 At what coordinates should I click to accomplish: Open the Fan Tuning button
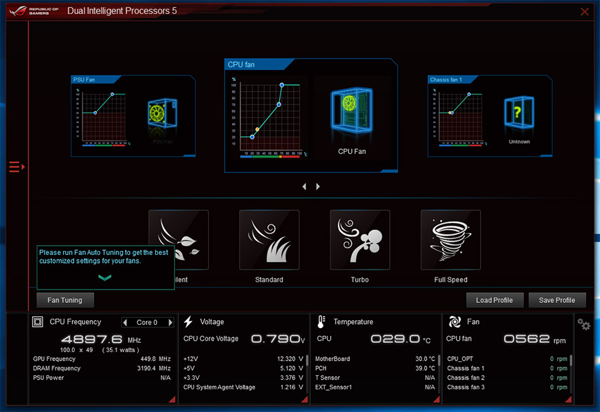coord(65,300)
